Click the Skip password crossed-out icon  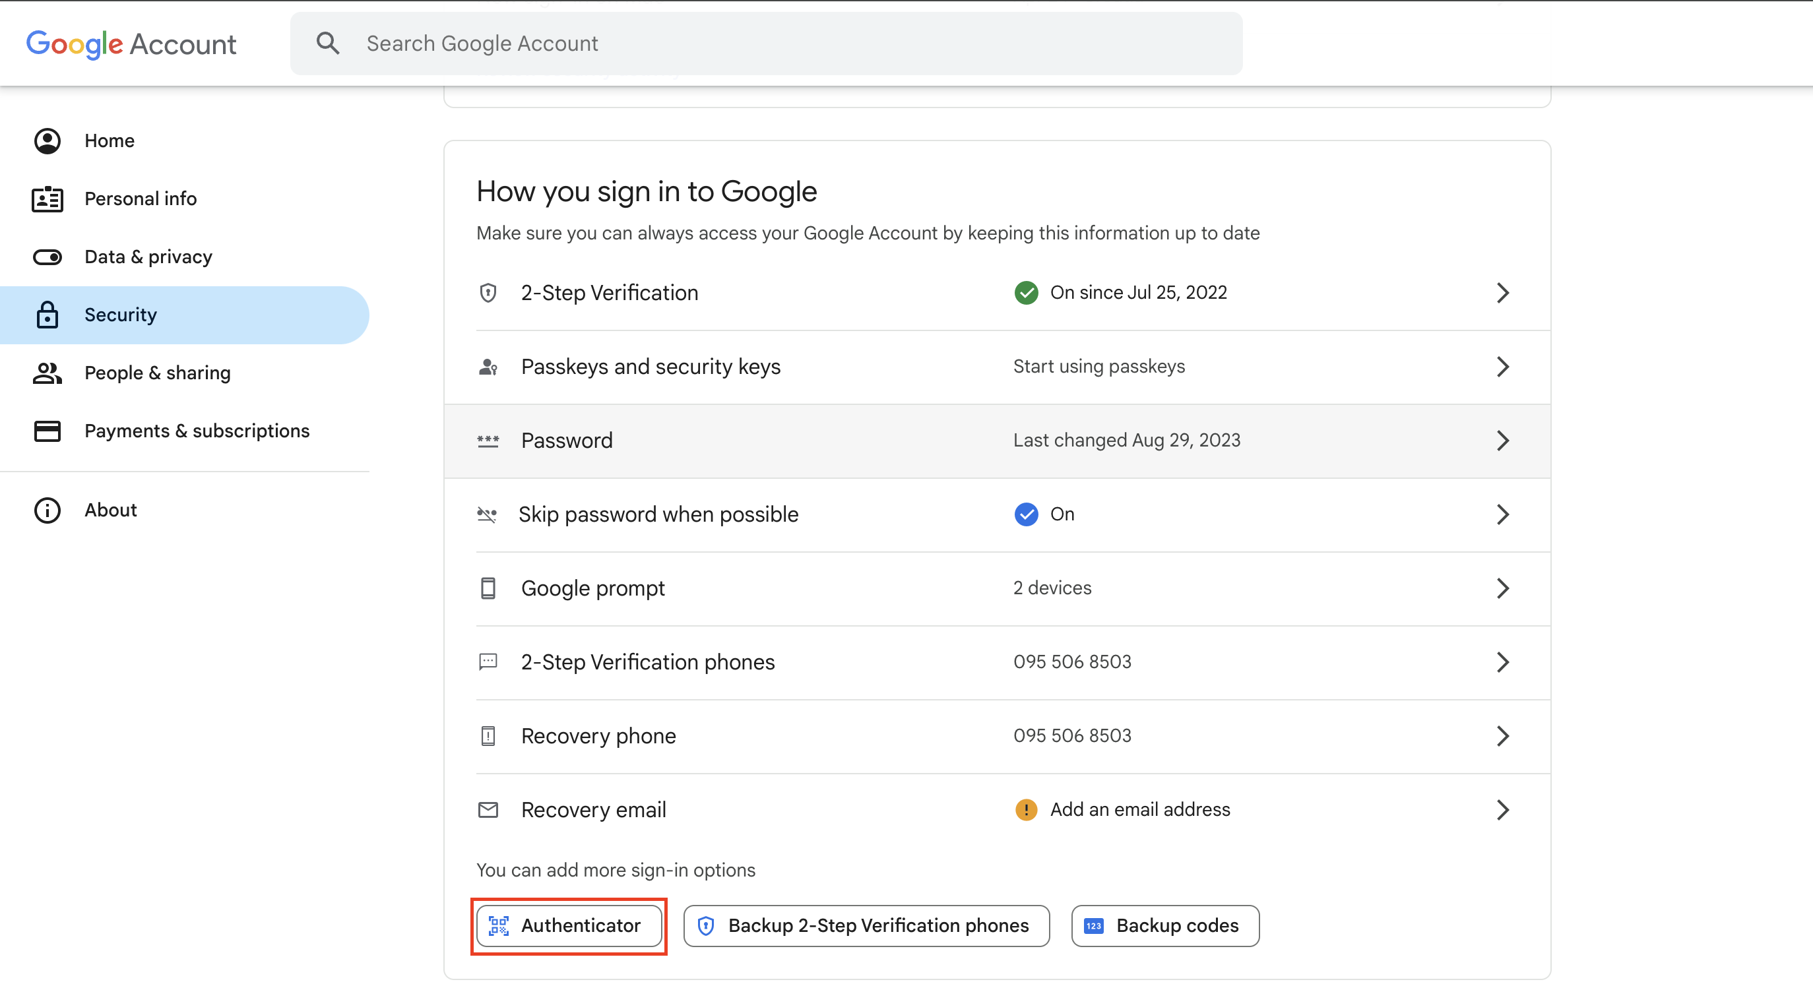point(486,514)
